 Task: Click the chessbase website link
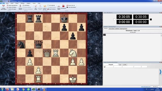point(146,87)
